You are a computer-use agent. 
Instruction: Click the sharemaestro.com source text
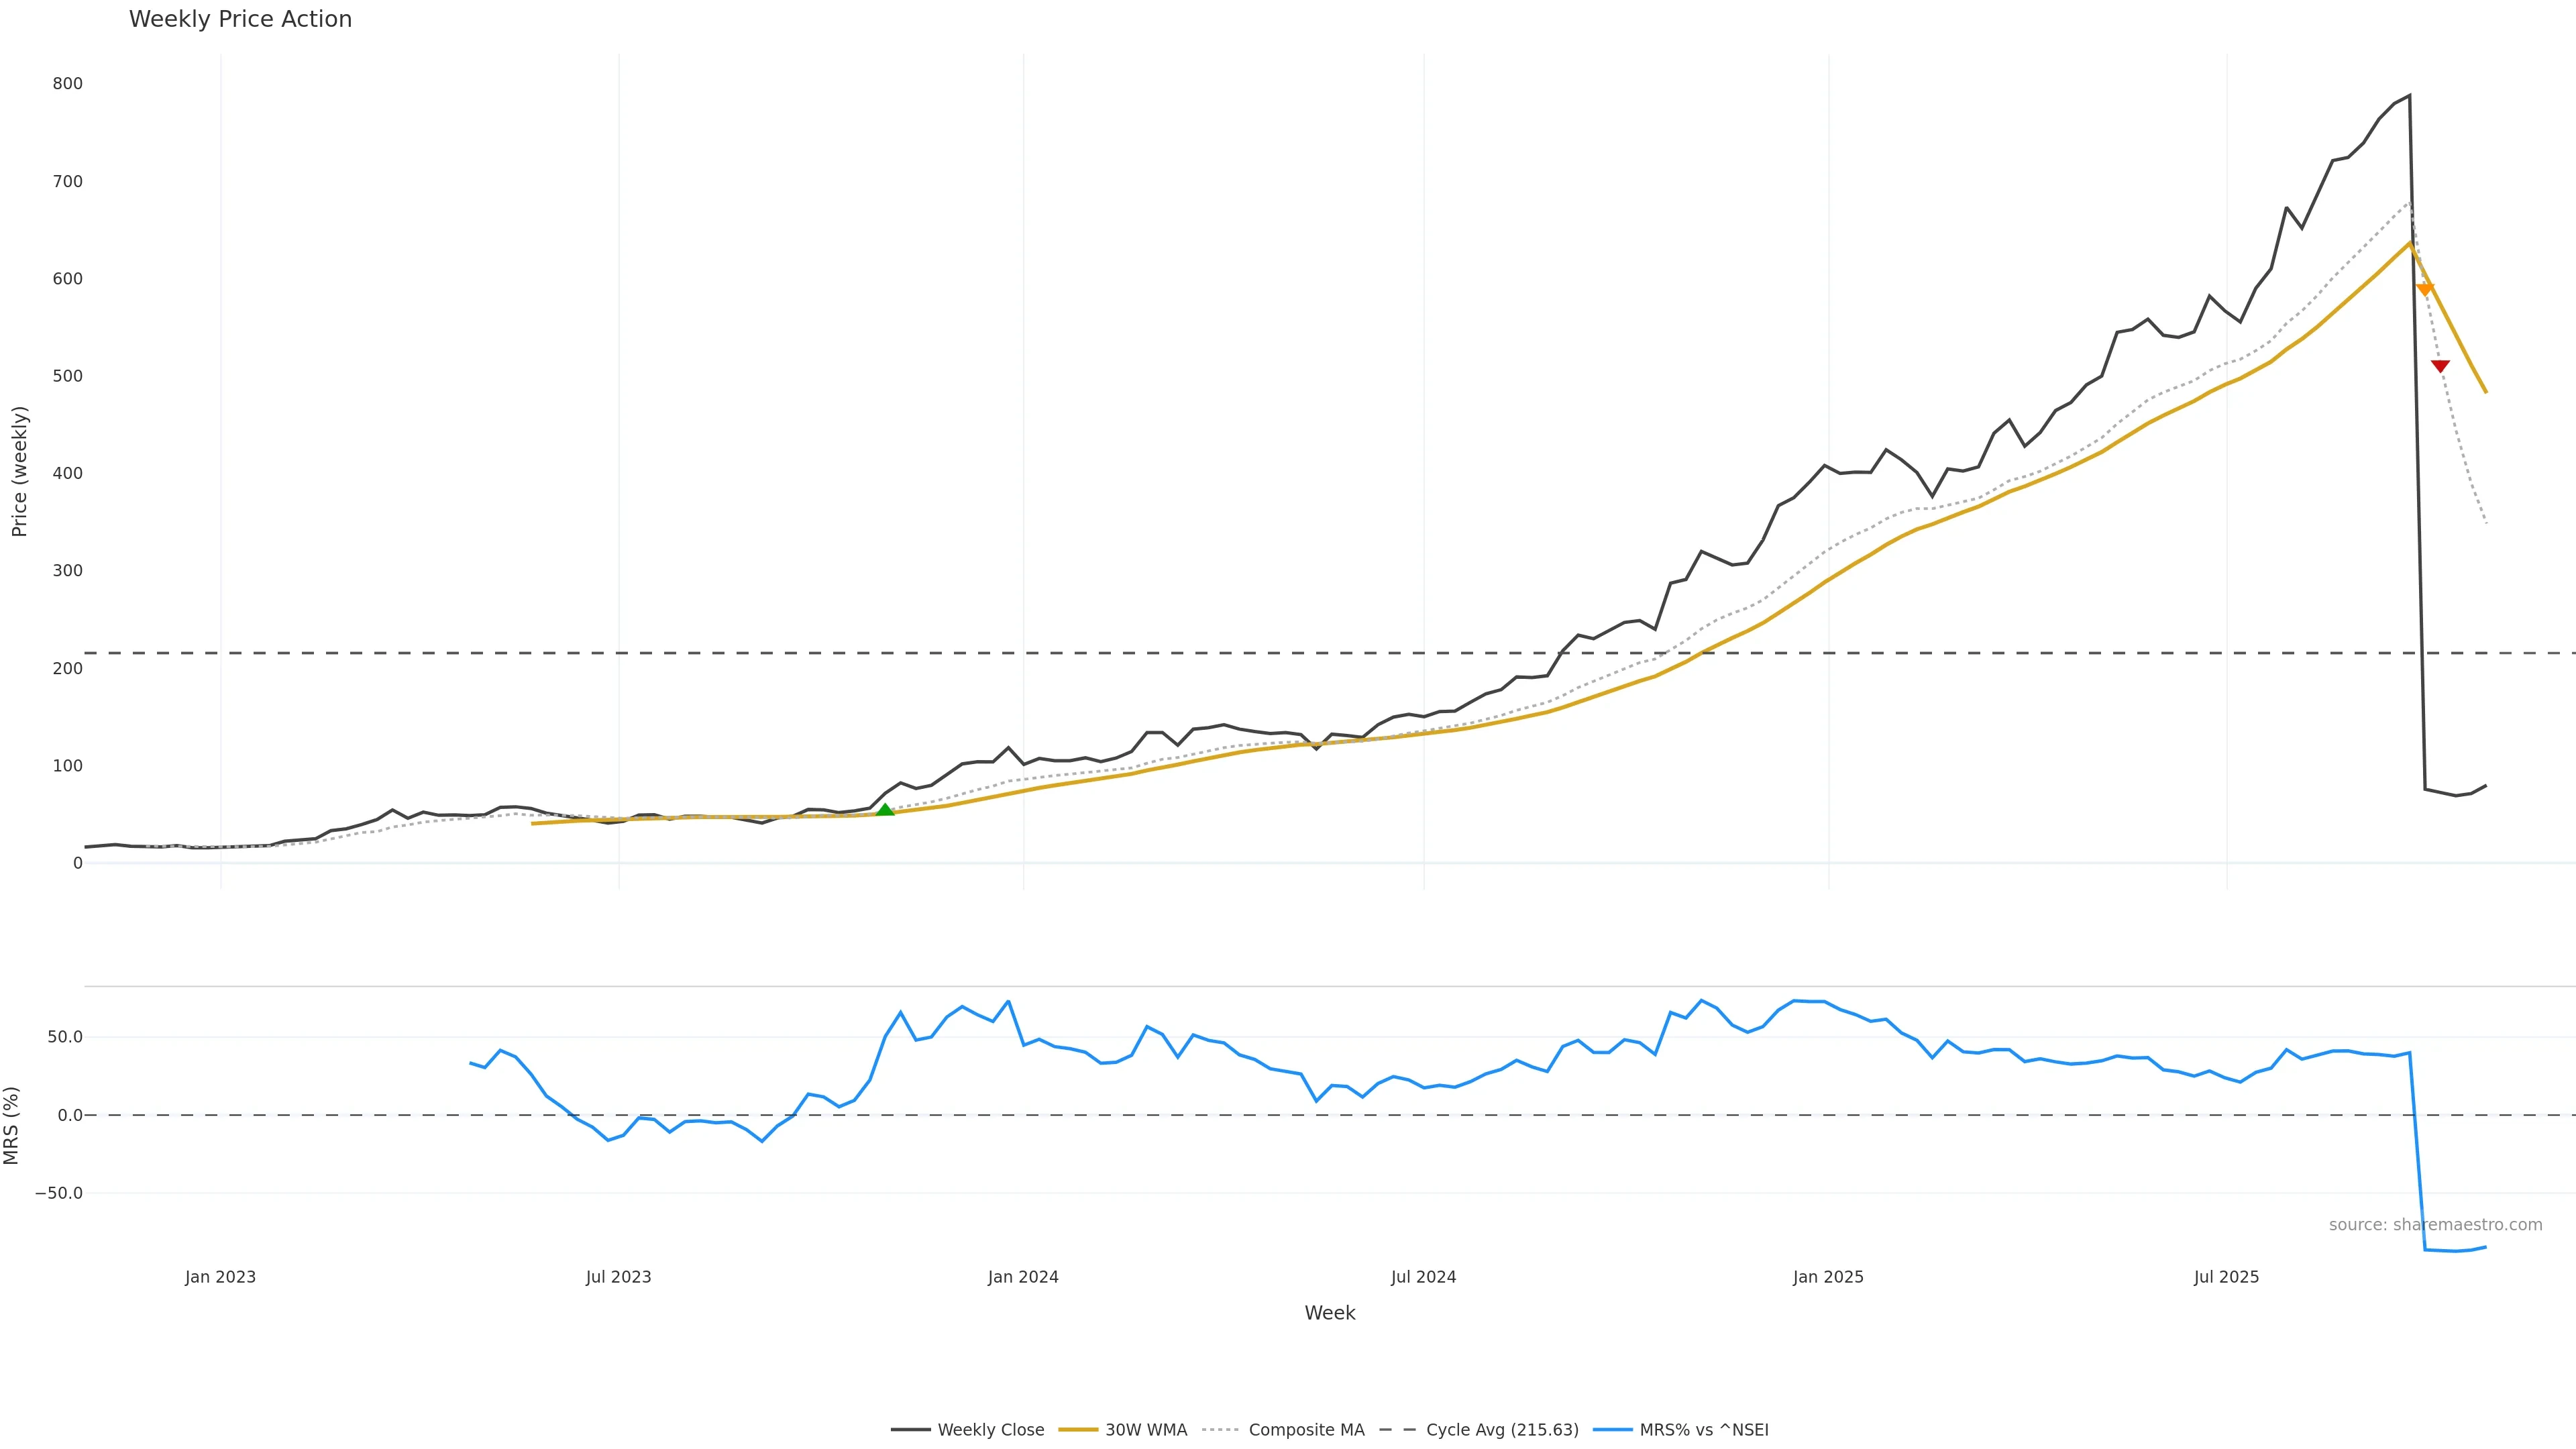point(2435,1225)
